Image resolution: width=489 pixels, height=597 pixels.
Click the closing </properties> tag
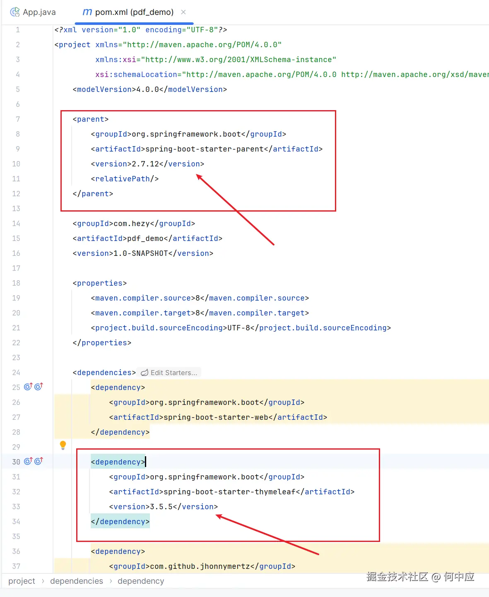(x=102, y=343)
